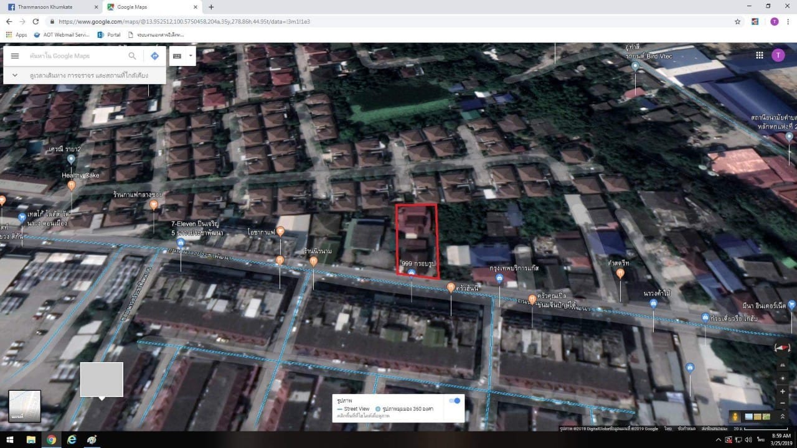Switch to map view using the corner thumbnail
This screenshot has height=448, width=797.
(x=25, y=406)
